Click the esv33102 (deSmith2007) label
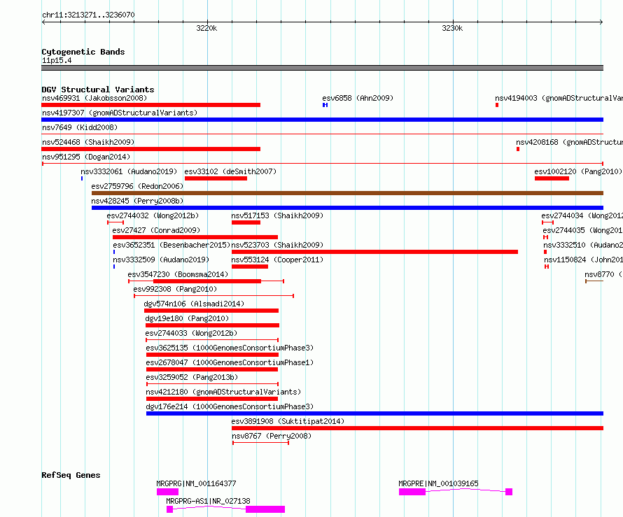This screenshot has height=517, width=623. click(x=230, y=171)
